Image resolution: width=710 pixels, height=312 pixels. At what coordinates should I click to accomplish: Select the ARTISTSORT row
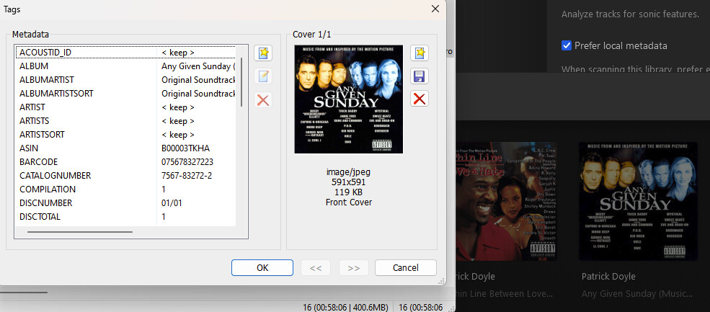(126, 135)
